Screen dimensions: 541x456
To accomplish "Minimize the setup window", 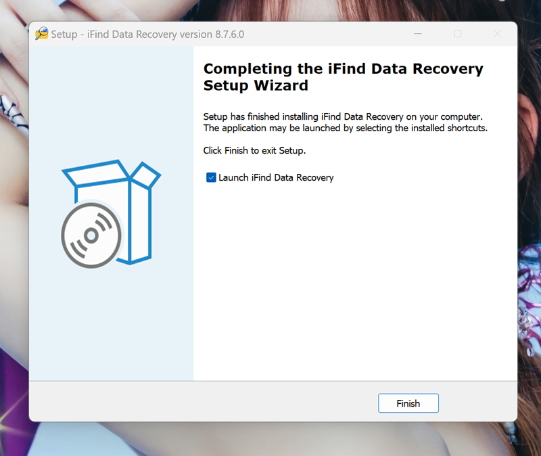I will coord(419,34).
